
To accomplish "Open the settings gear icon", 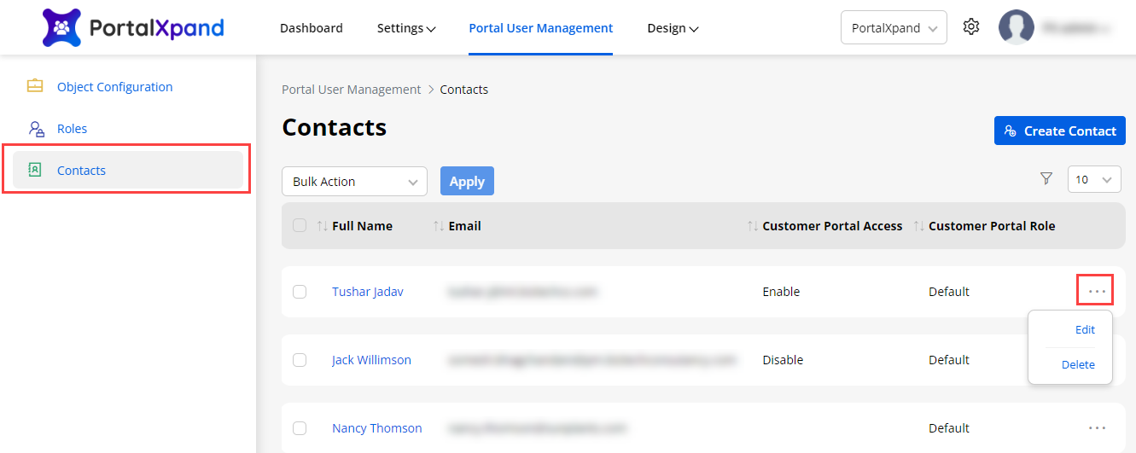I will coord(970,27).
